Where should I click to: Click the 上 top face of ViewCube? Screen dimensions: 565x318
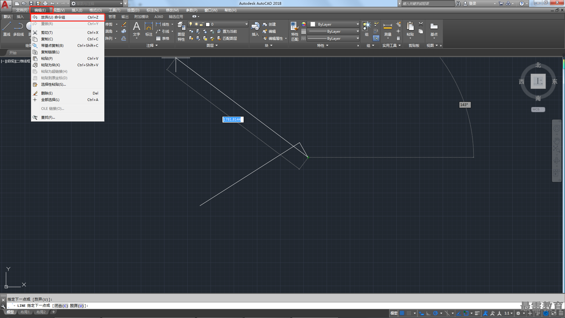tap(538, 81)
